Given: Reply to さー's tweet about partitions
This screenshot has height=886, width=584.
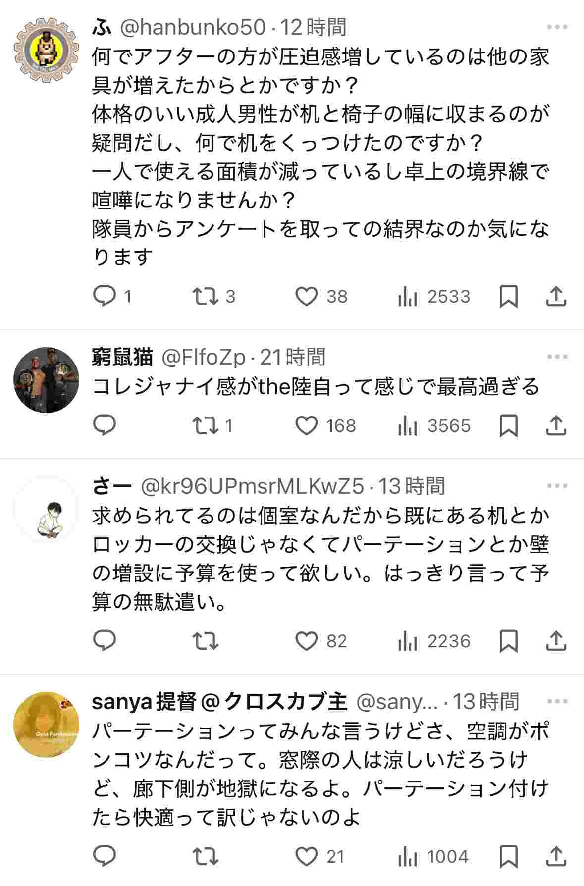Looking at the screenshot, I should 105,641.
